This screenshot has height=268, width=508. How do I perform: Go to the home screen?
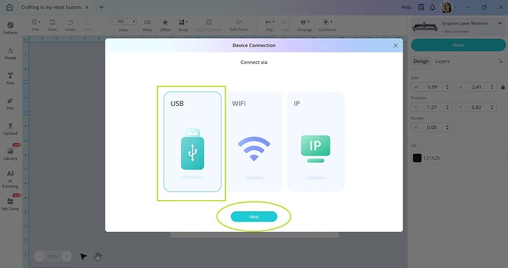pos(10,7)
